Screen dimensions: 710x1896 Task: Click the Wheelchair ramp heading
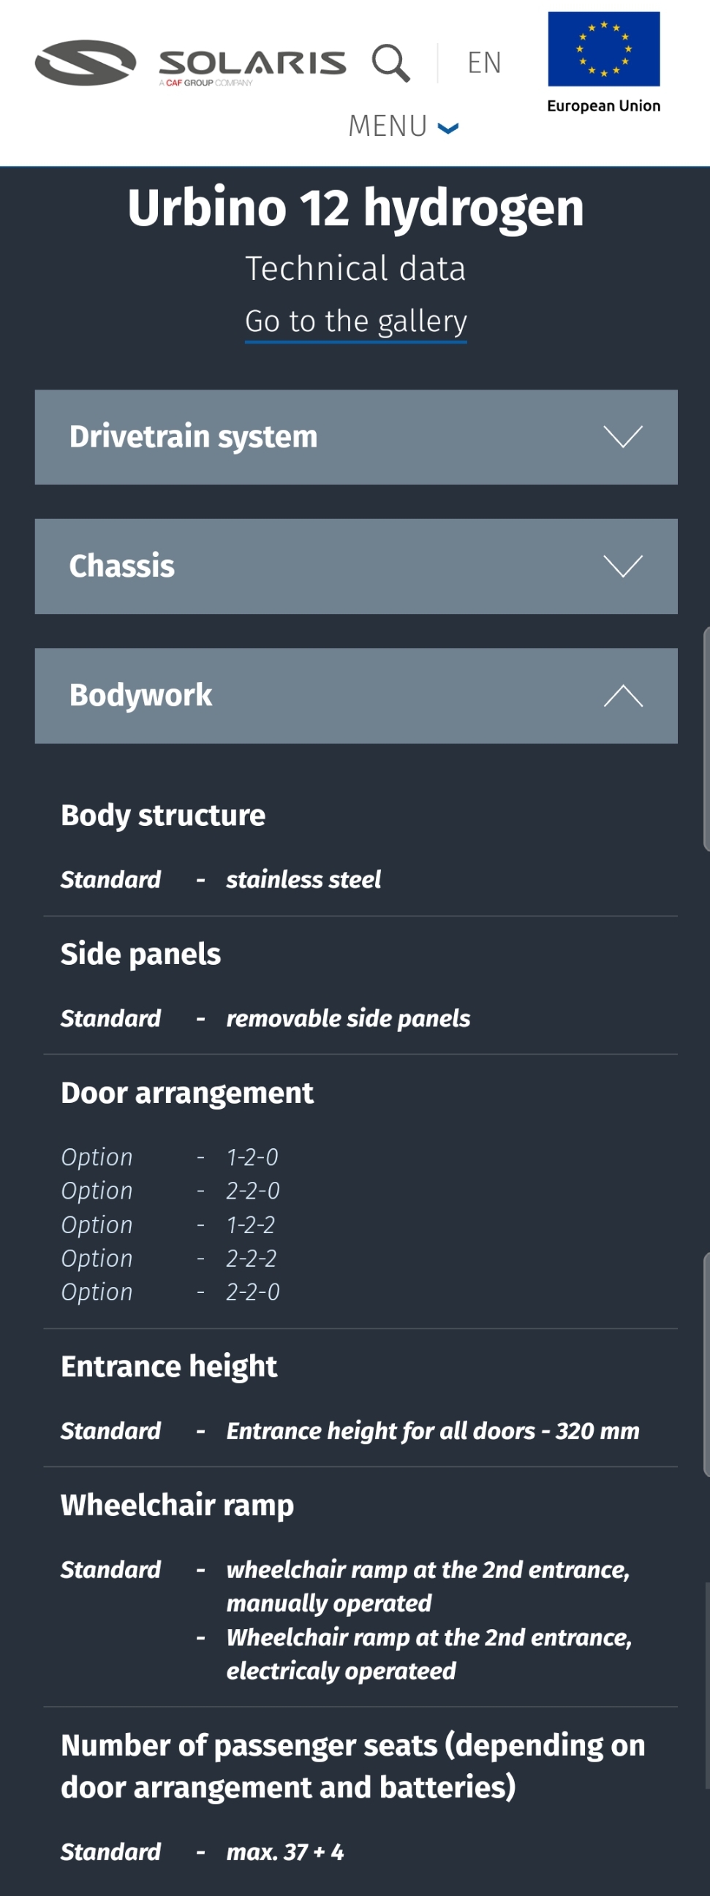(x=177, y=1504)
